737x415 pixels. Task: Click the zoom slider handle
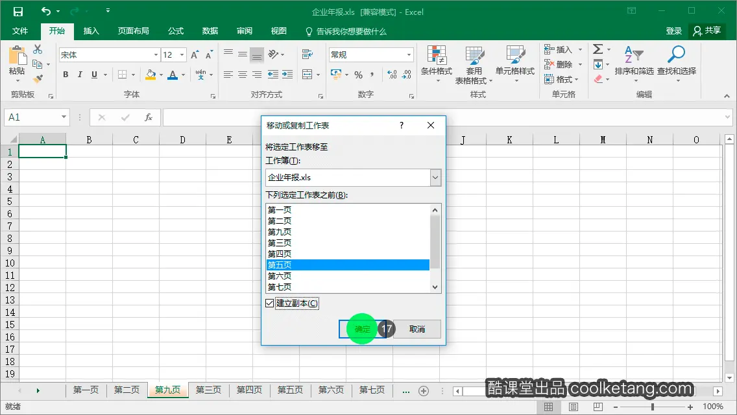[x=653, y=407]
